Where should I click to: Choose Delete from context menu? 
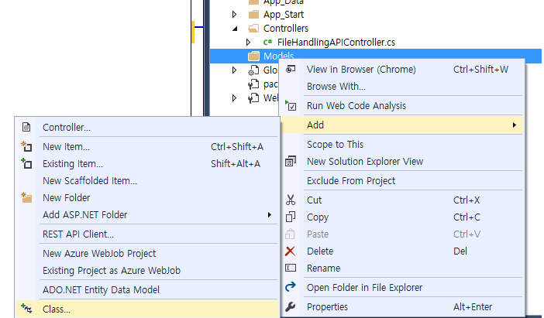(x=402, y=251)
